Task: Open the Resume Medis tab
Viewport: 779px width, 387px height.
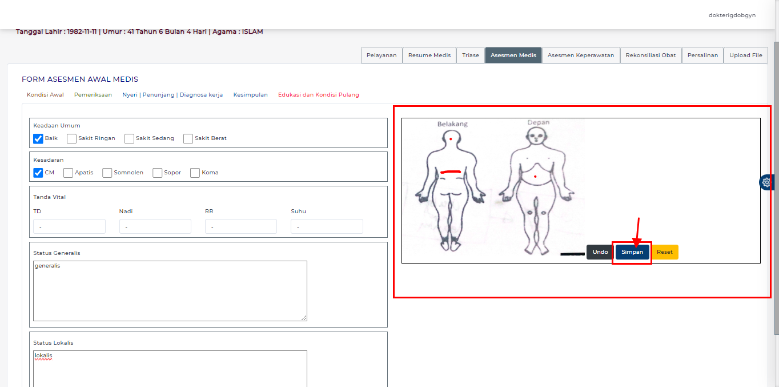Action: coord(429,55)
